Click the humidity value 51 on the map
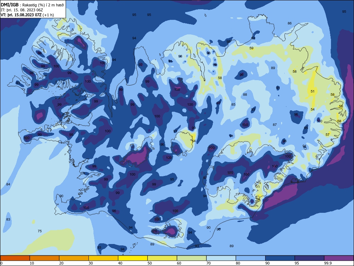The image size is (354, 266). (313, 92)
